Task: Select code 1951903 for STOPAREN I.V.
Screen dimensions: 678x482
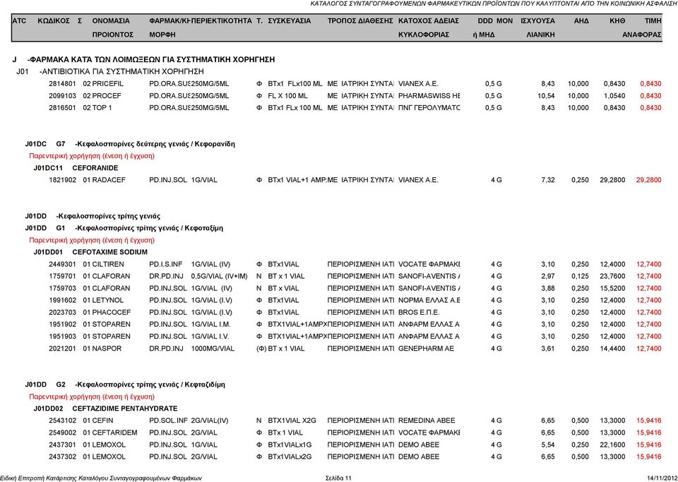Action: (x=62, y=337)
